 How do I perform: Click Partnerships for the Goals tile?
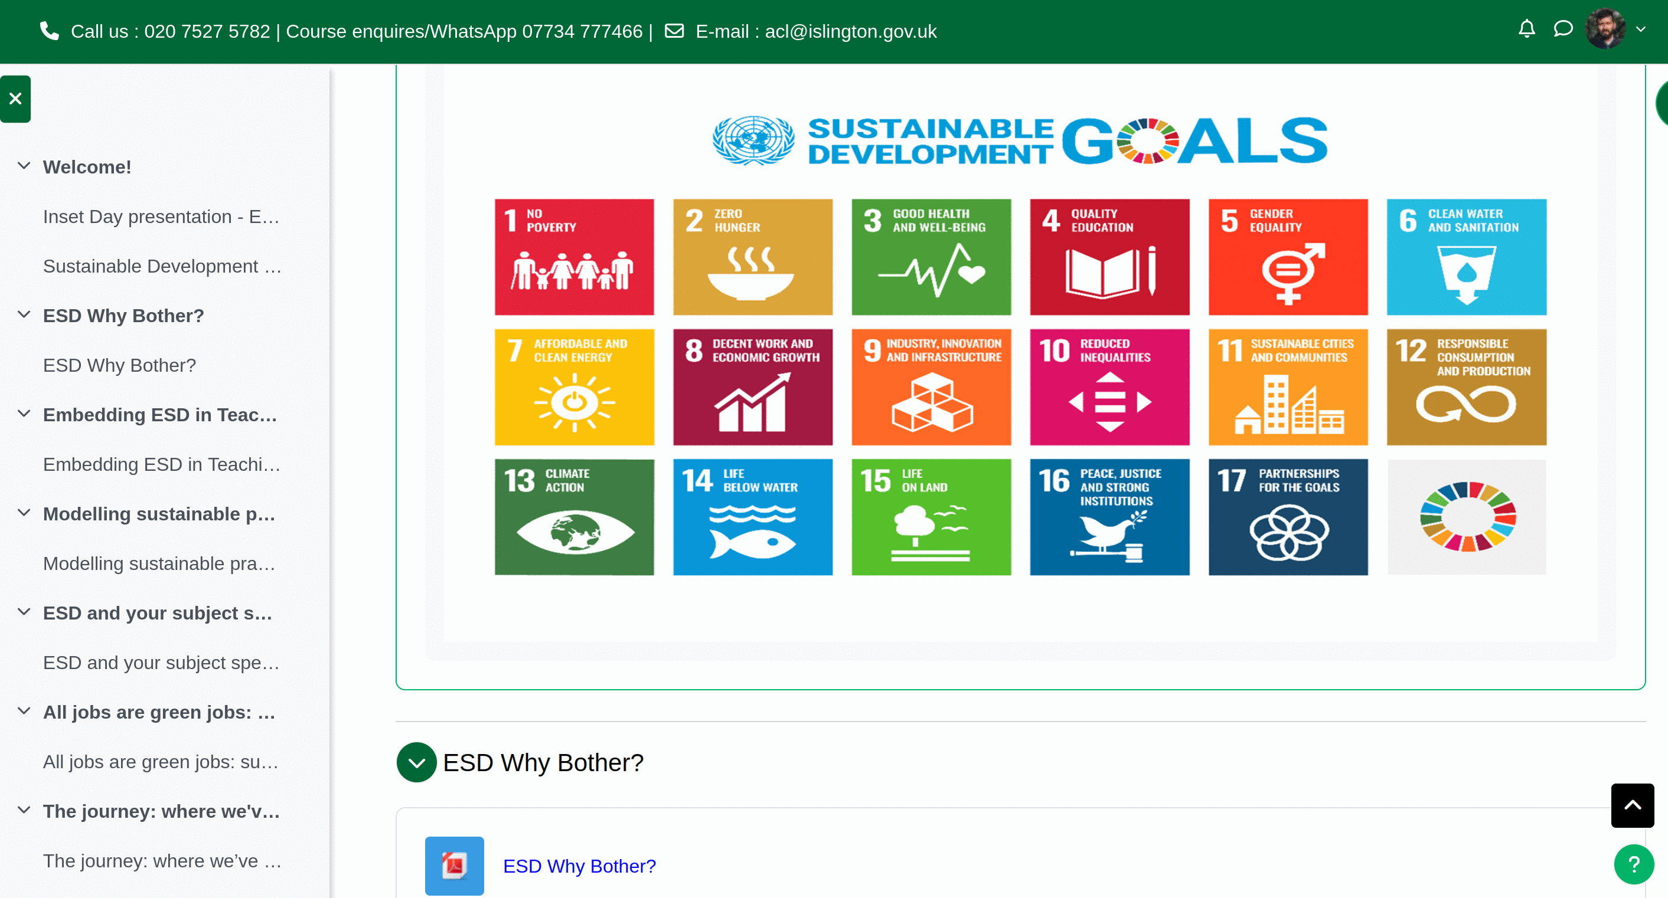1287,517
